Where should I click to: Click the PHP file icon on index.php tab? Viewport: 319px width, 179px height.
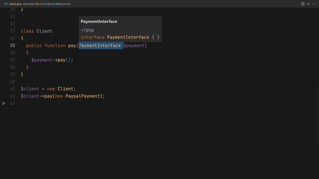coord(6,4)
